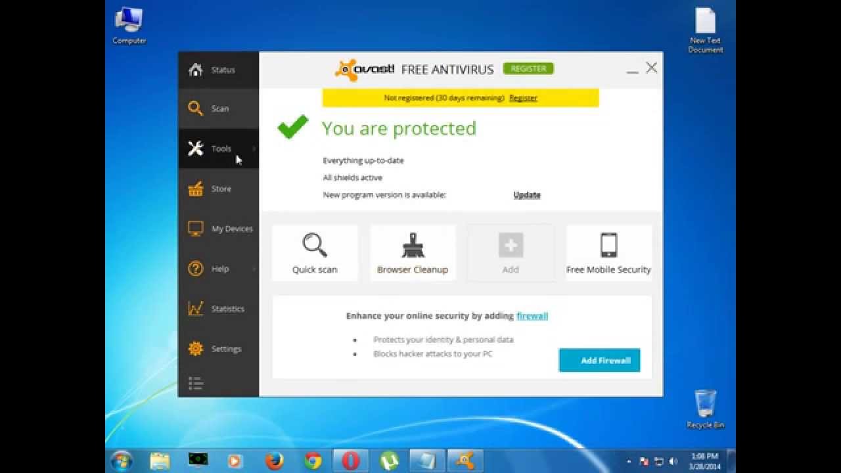This screenshot has height=473, width=841.
Task: Click the Add plus tile
Action: tap(511, 253)
